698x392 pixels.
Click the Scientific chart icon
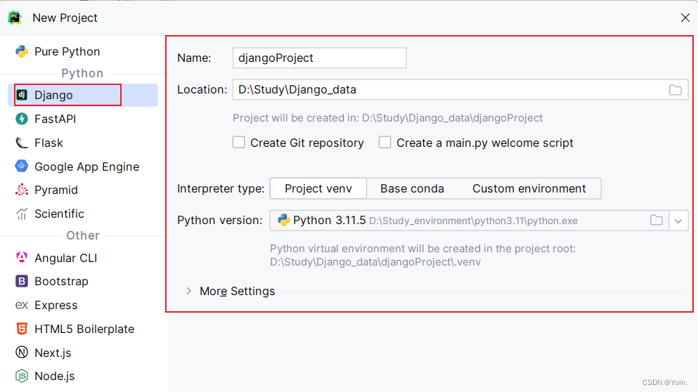[x=21, y=214]
